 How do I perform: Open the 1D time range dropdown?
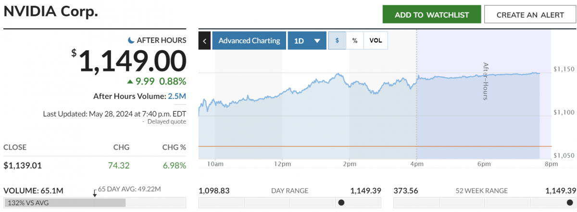[x=307, y=41]
